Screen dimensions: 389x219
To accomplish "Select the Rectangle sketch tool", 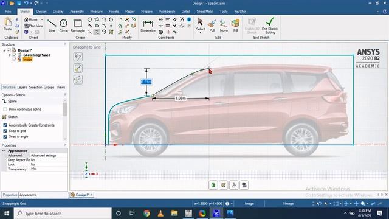I will tap(78, 26).
